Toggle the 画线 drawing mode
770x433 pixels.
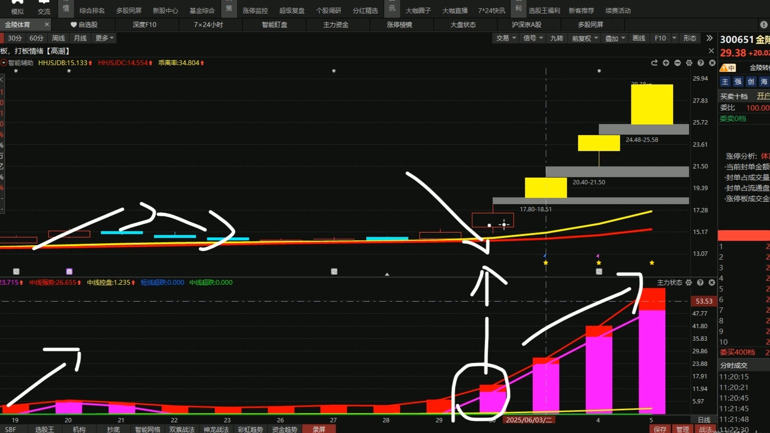639,38
